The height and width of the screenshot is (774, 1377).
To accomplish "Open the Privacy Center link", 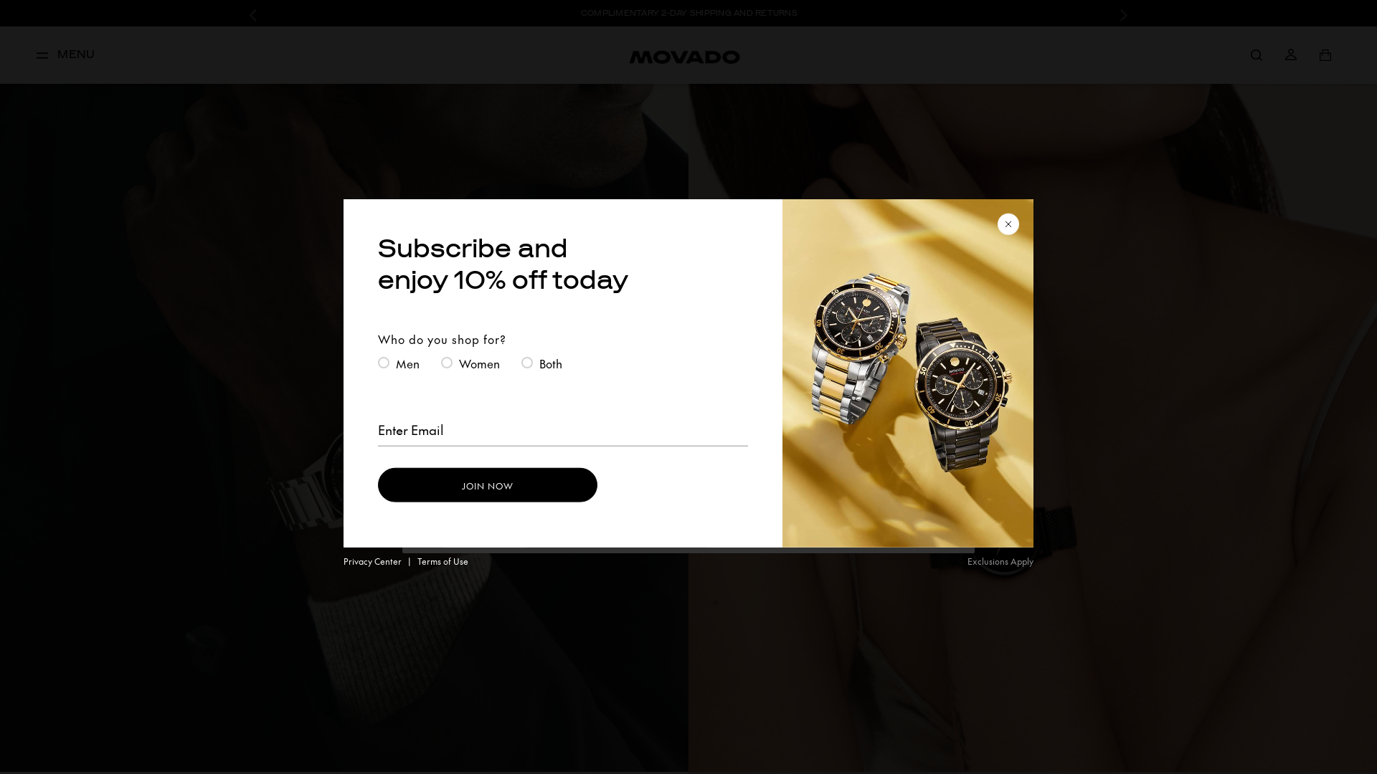I will 372,561.
